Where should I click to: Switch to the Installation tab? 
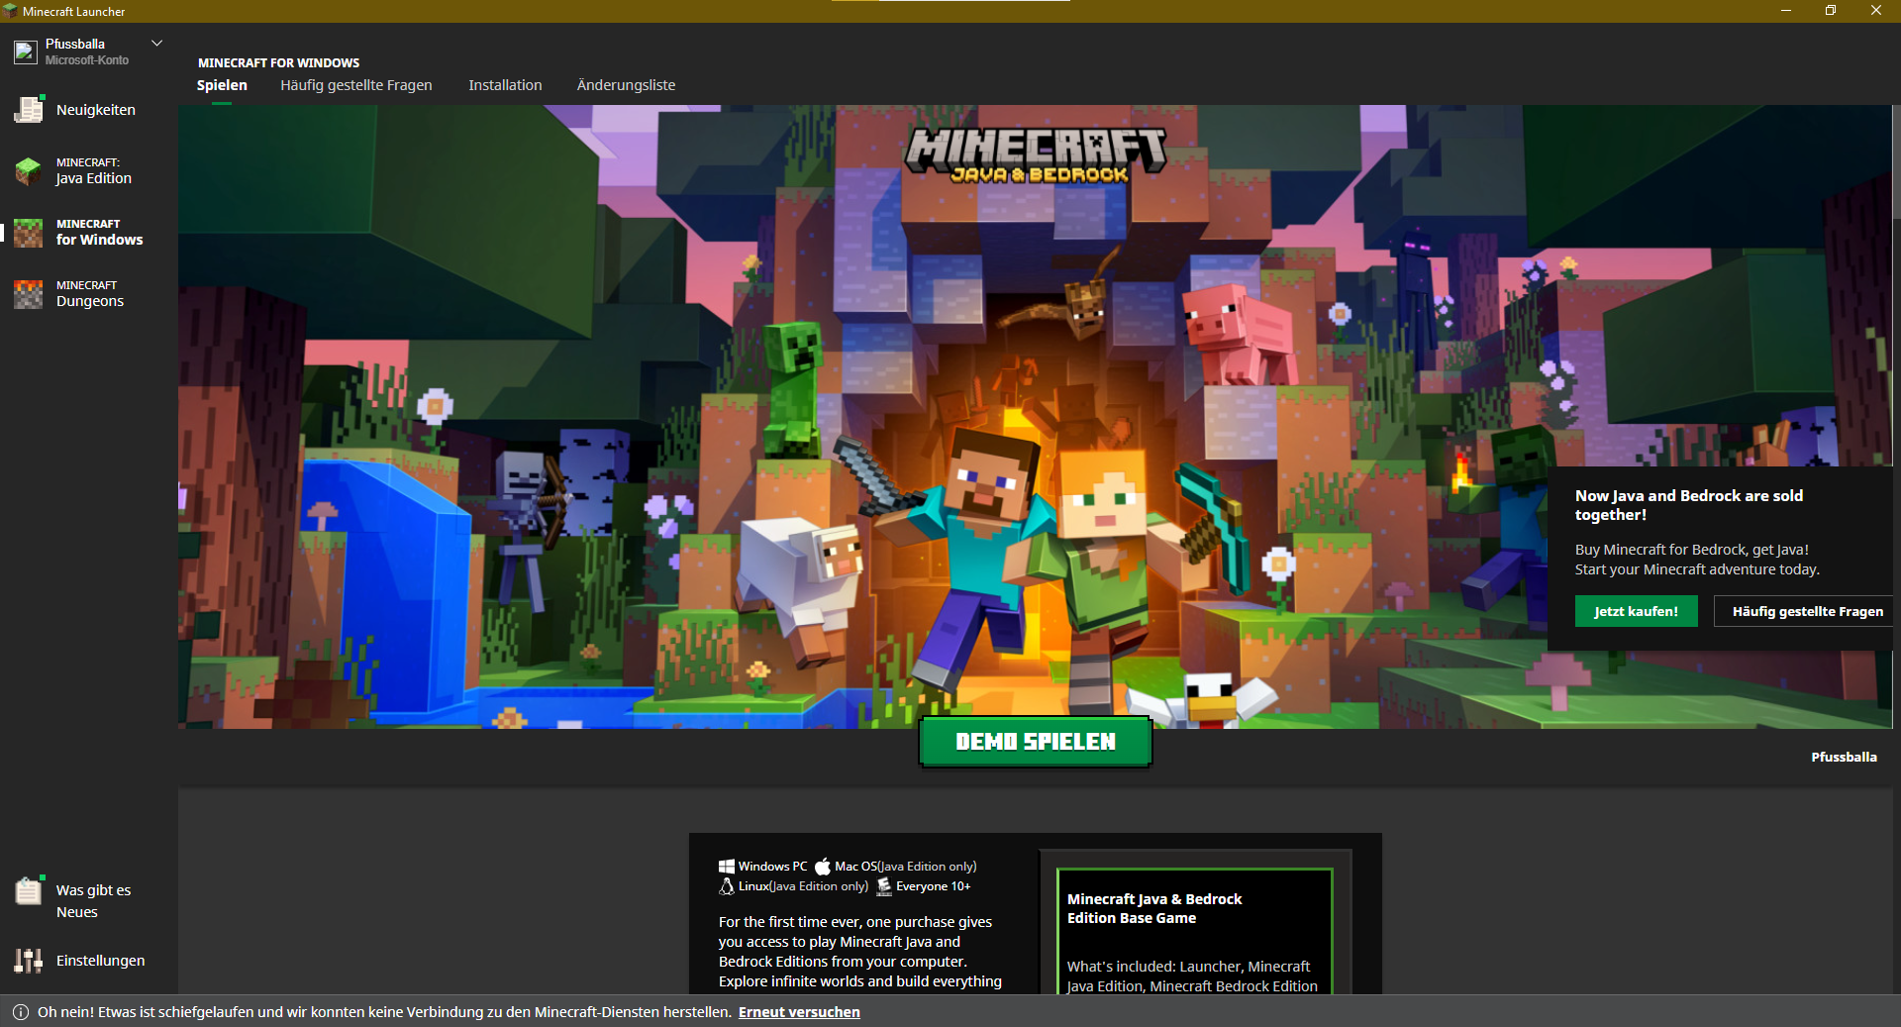point(505,85)
